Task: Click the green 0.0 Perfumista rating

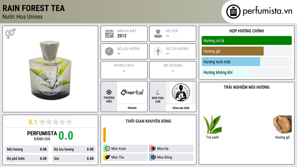Action: (x=66, y=136)
